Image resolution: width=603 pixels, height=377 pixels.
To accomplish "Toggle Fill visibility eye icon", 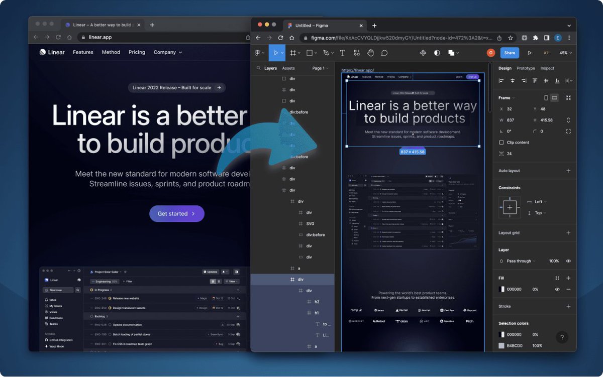I will coord(557,289).
